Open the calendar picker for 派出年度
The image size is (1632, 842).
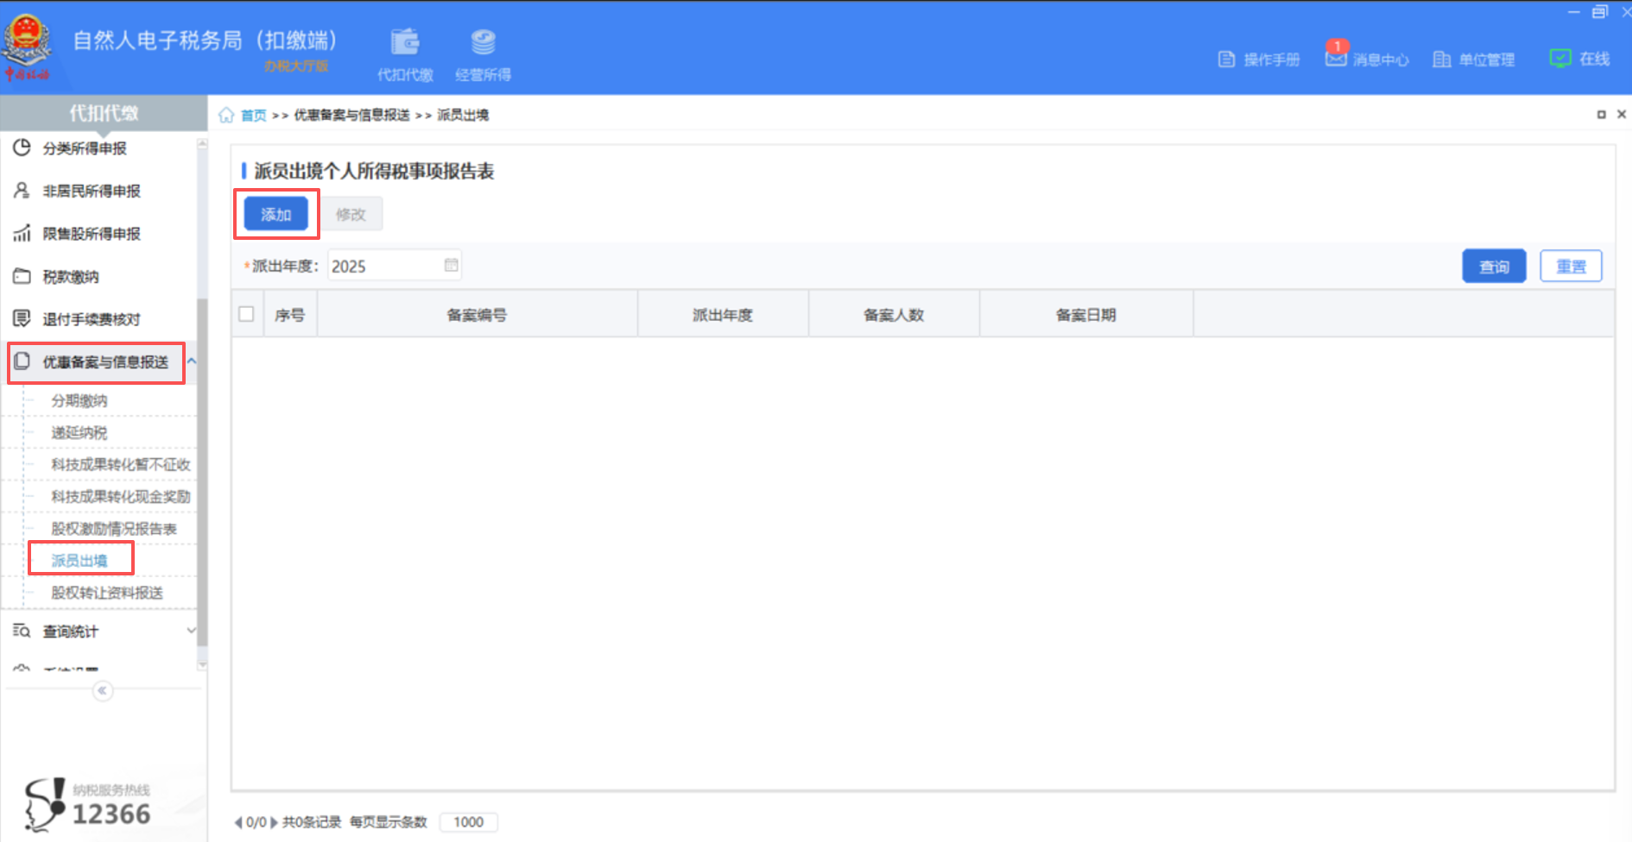point(451,265)
